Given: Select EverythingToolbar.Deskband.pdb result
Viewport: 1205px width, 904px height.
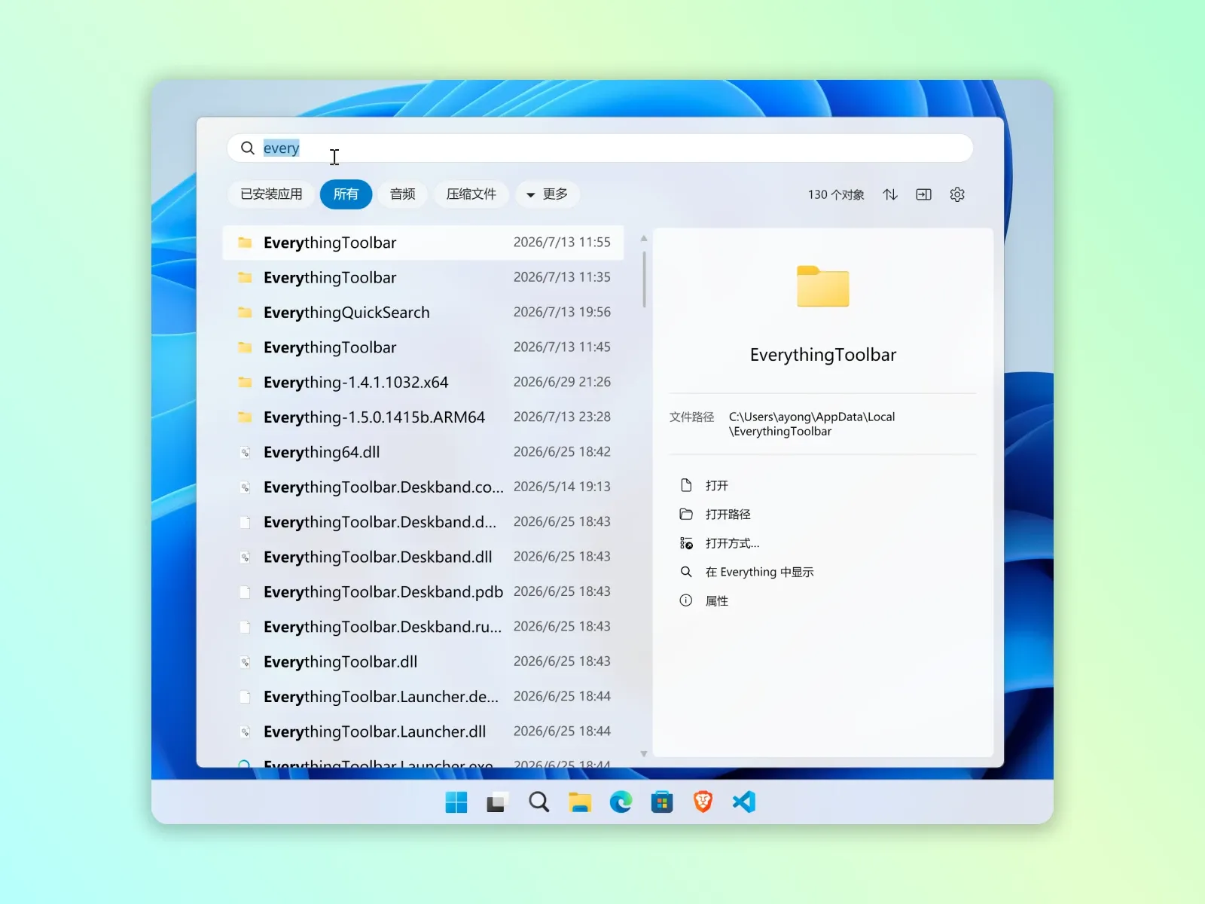Looking at the screenshot, I should pos(423,592).
